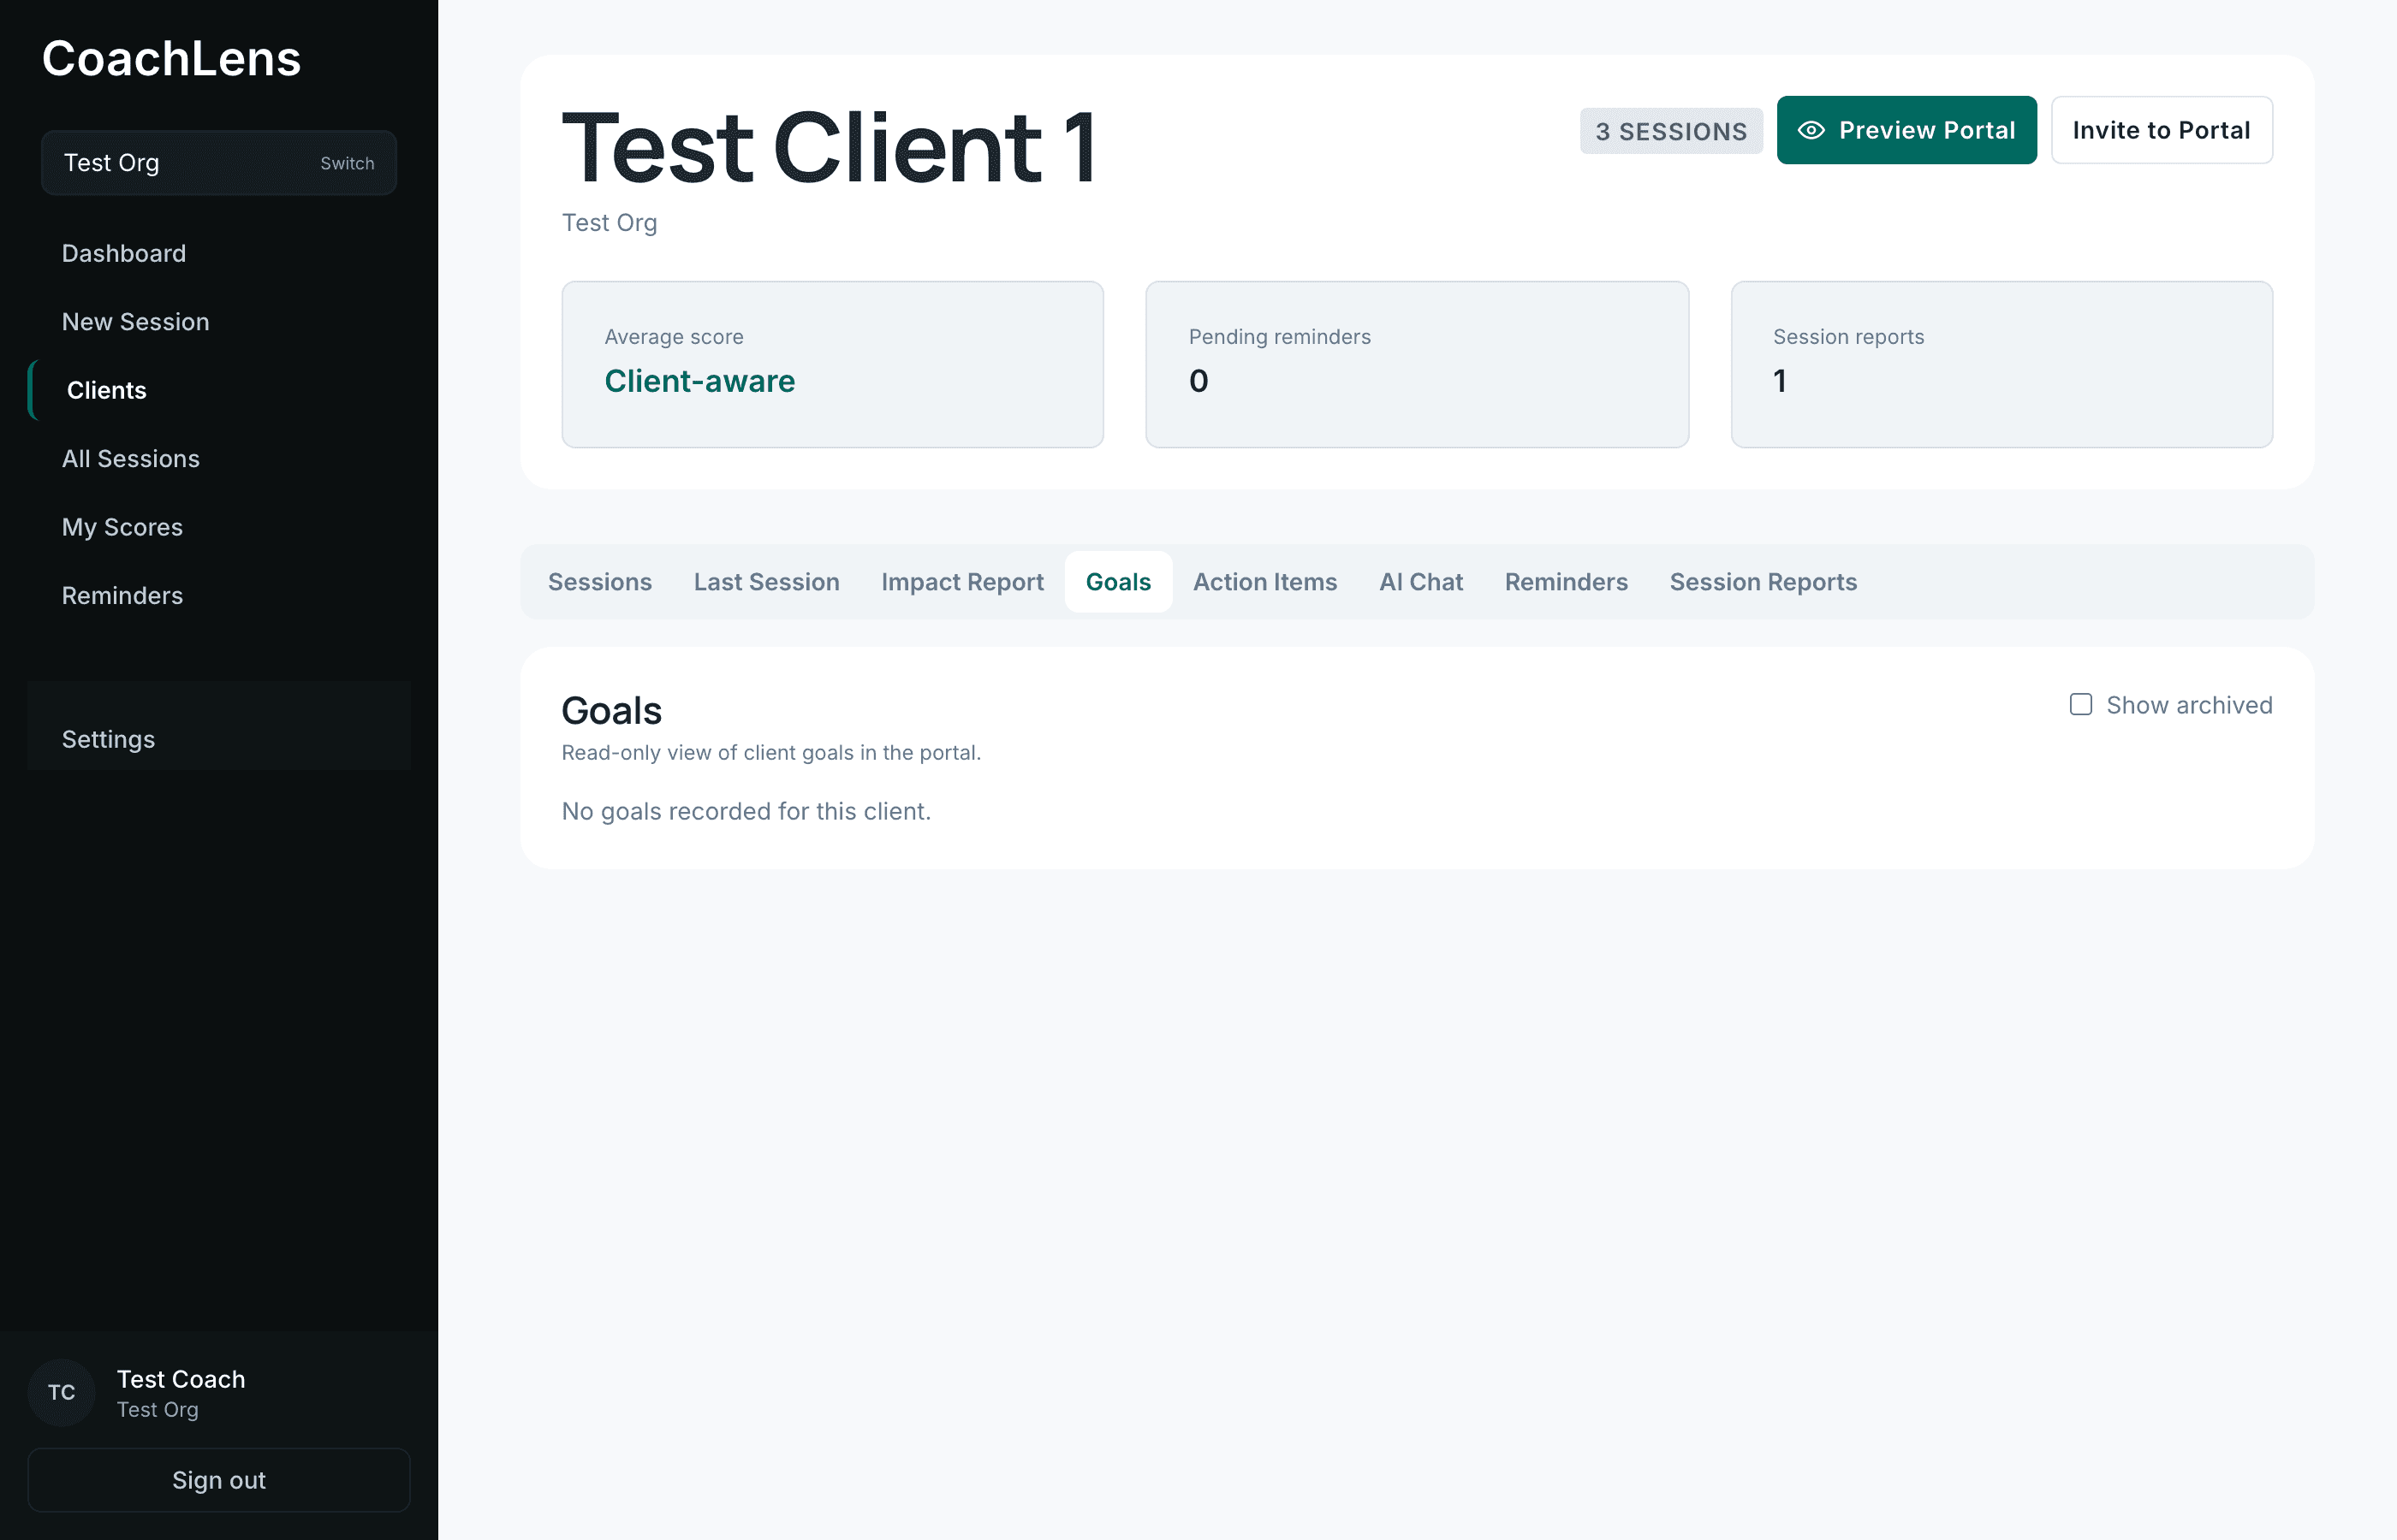Select the Goals tab
Viewport: 2397px width, 1540px height.
pos(1119,582)
